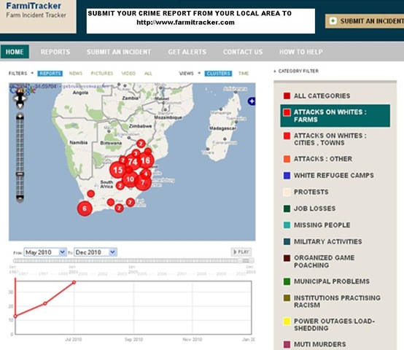The height and width of the screenshot is (350, 404).
Task: Click the cluster marker labeled 6
Action: (85, 209)
